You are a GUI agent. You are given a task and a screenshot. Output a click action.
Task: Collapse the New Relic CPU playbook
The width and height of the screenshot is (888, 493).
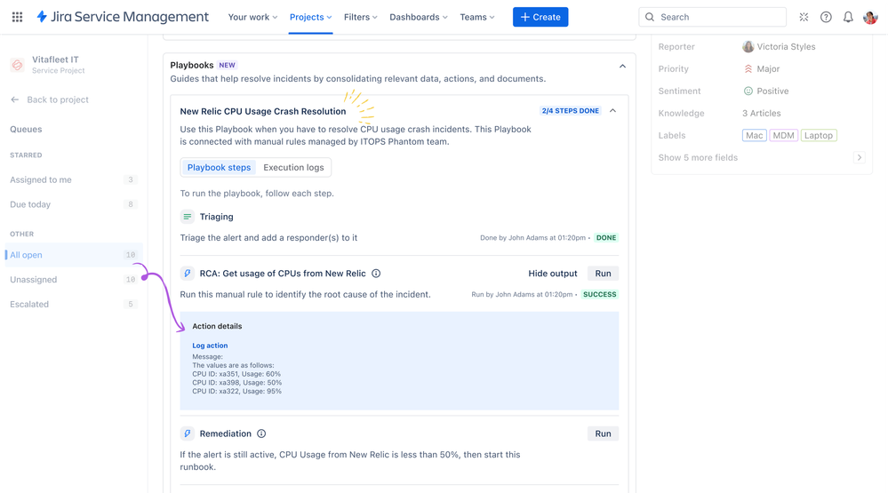pyautogui.click(x=612, y=111)
